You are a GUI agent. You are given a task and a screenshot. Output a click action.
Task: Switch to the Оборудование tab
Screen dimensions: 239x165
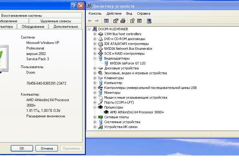(33, 27)
